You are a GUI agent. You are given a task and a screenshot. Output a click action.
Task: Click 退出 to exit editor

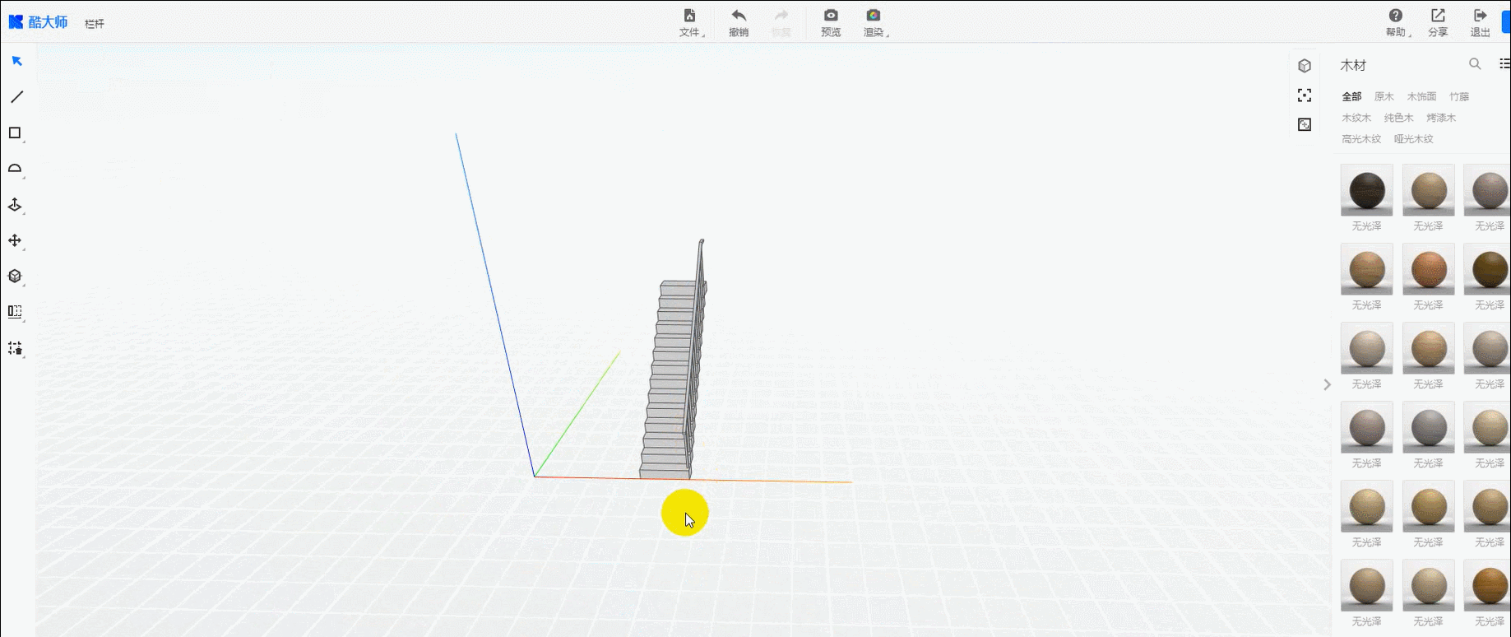[x=1480, y=22]
